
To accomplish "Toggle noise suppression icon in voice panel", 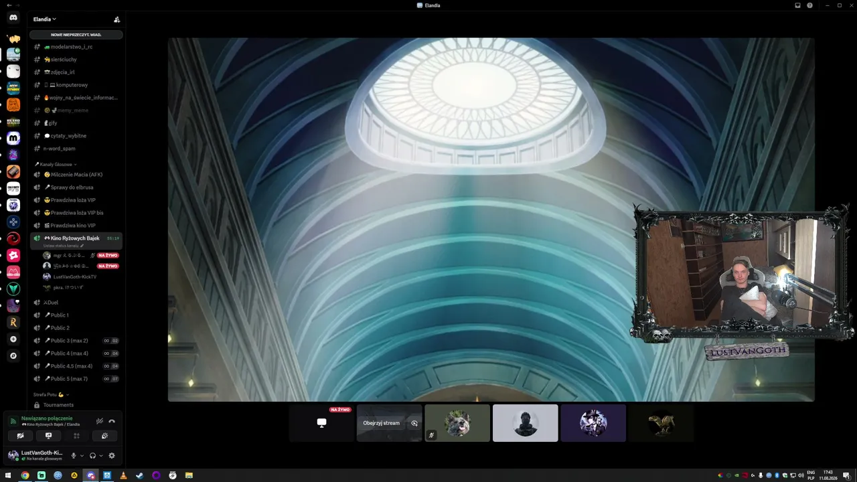I will tap(100, 421).
